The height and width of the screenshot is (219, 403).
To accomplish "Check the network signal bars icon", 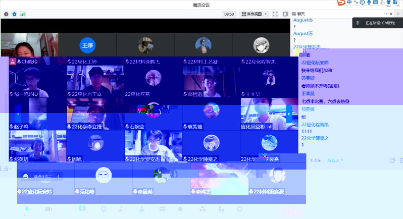I will pyautogui.click(x=22, y=14).
